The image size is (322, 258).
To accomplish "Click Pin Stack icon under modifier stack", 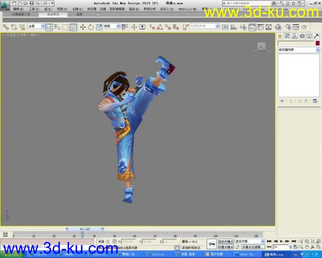I will [282, 101].
